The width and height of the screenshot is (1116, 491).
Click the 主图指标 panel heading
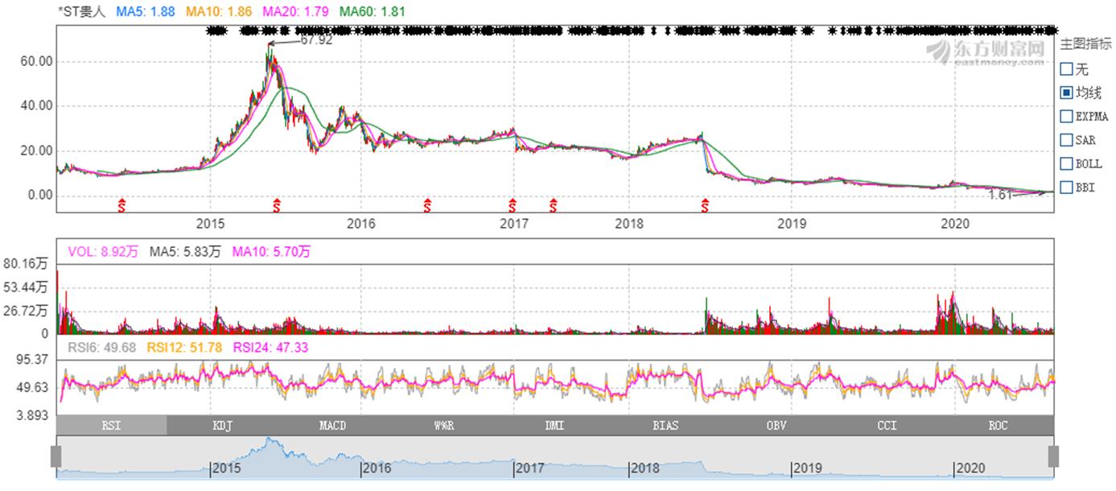pyautogui.click(x=1085, y=44)
